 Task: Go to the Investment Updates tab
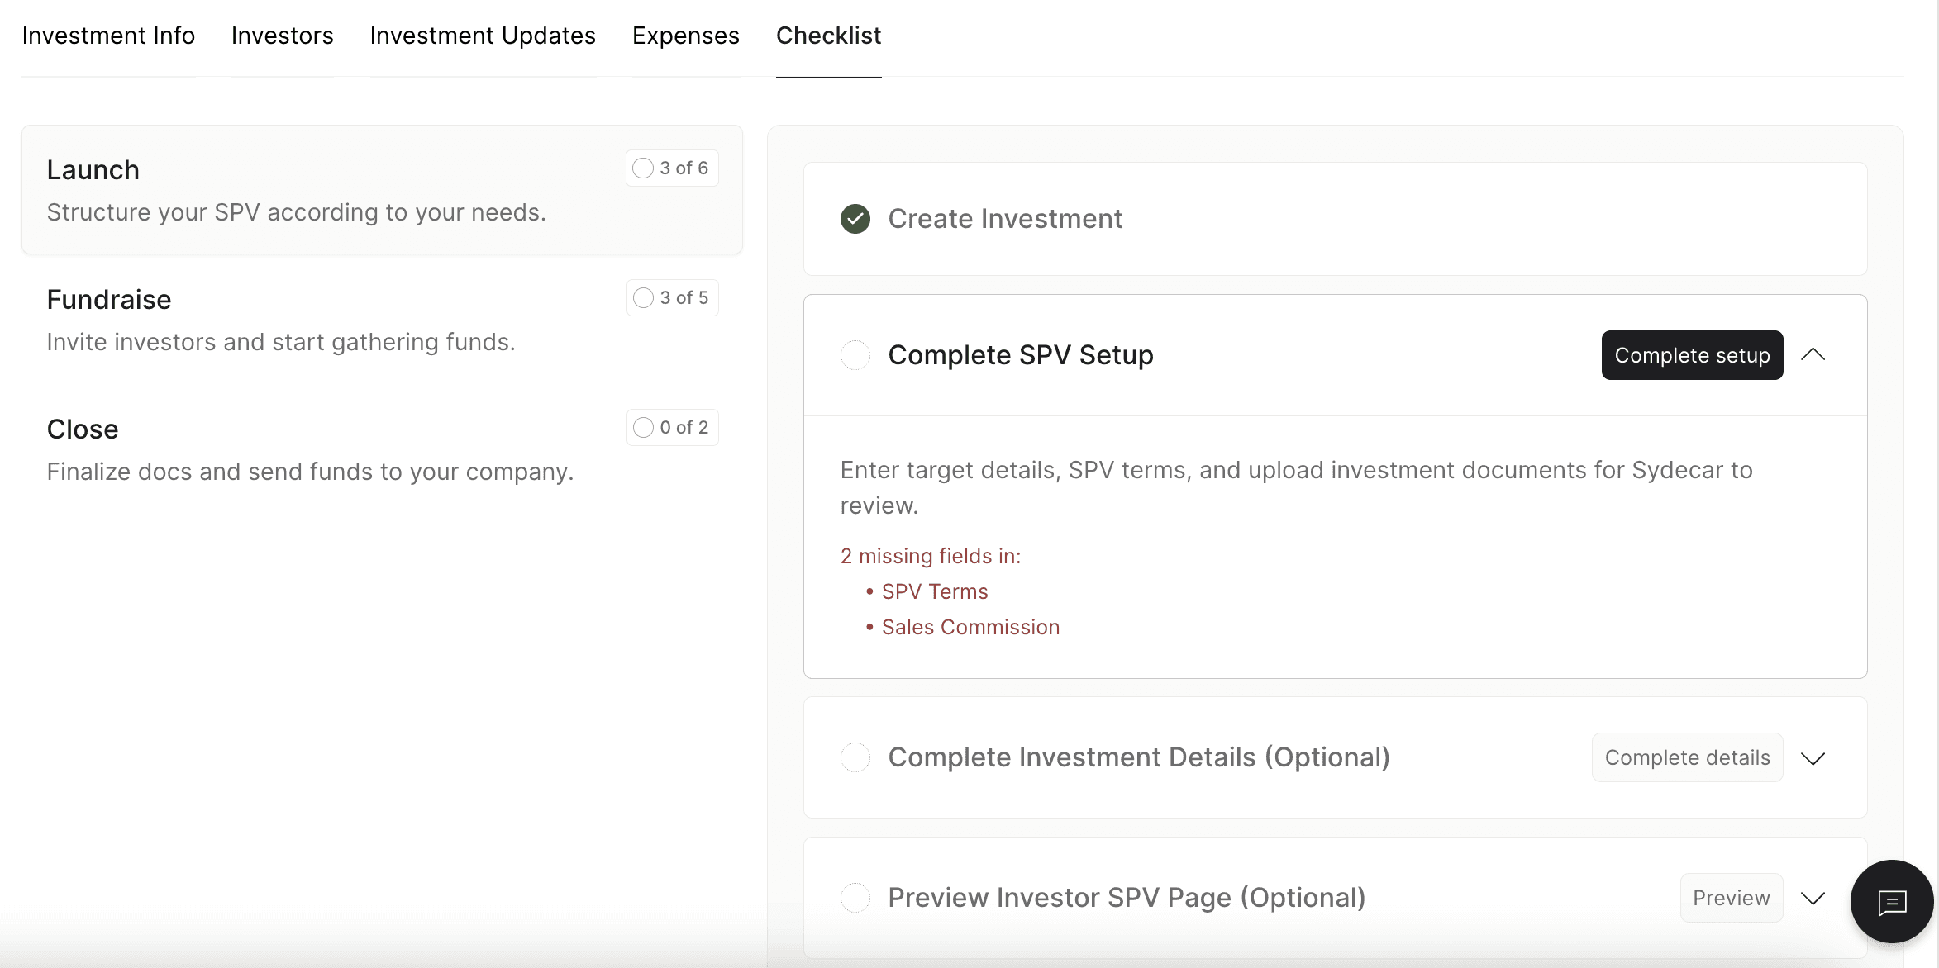[x=483, y=36]
